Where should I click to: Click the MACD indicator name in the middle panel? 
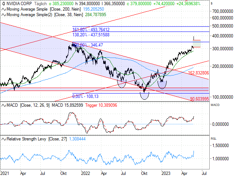[x=12, y=105]
